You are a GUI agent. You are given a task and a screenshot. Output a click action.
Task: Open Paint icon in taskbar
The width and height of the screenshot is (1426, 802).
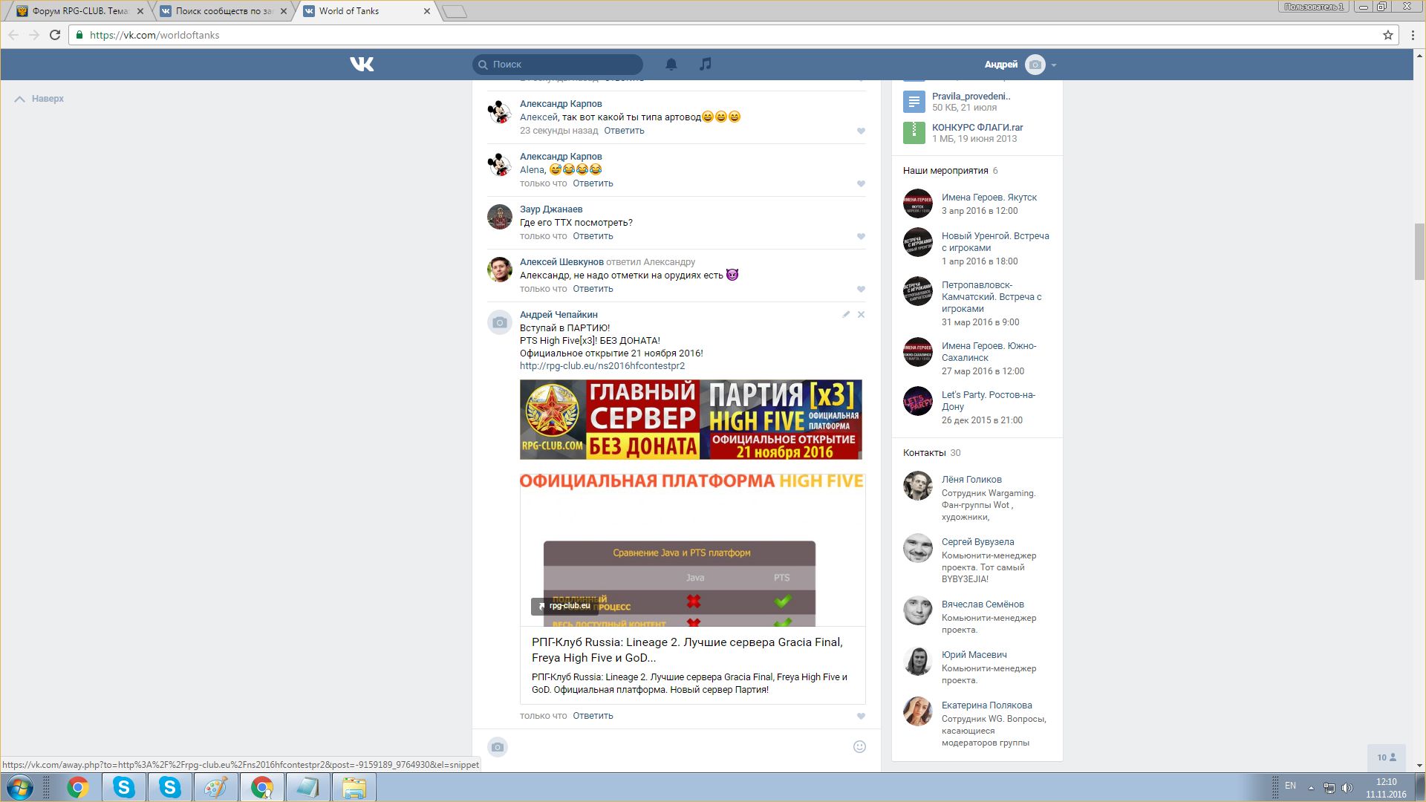215,787
